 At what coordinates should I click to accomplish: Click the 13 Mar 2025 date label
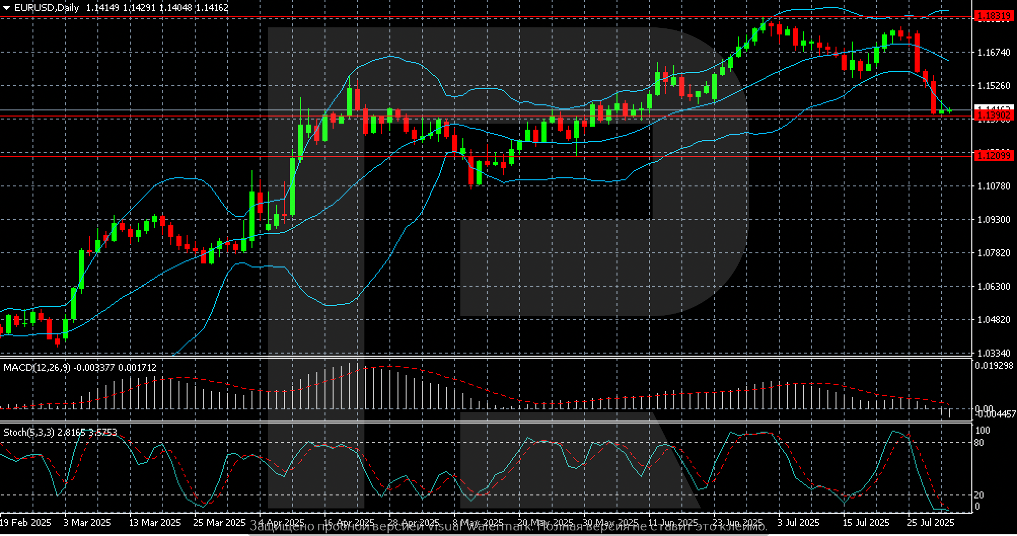click(155, 522)
